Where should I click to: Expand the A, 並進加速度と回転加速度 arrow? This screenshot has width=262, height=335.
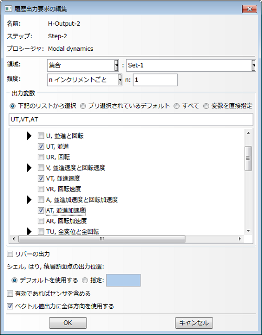(29, 200)
